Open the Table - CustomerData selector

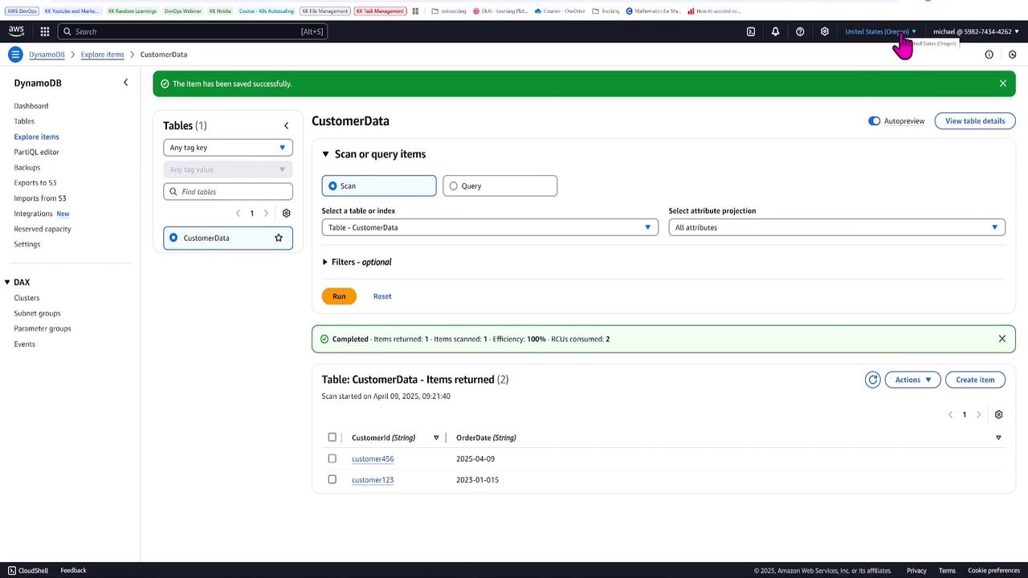490,227
